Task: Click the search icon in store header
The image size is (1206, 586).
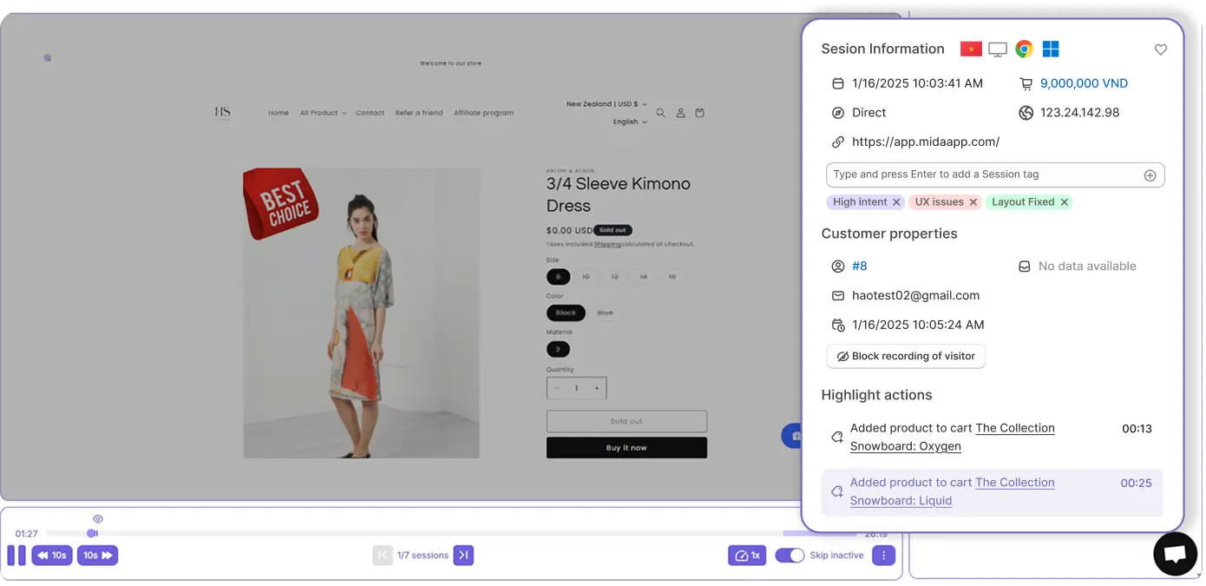Action: pos(660,113)
